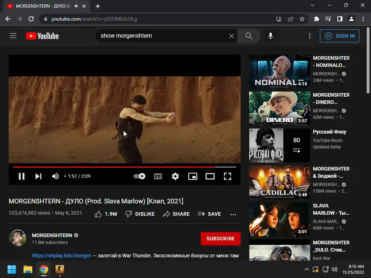Click the YouTube Music playlist author
Viewport: 371px width, 278px height.
(x=328, y=140)
